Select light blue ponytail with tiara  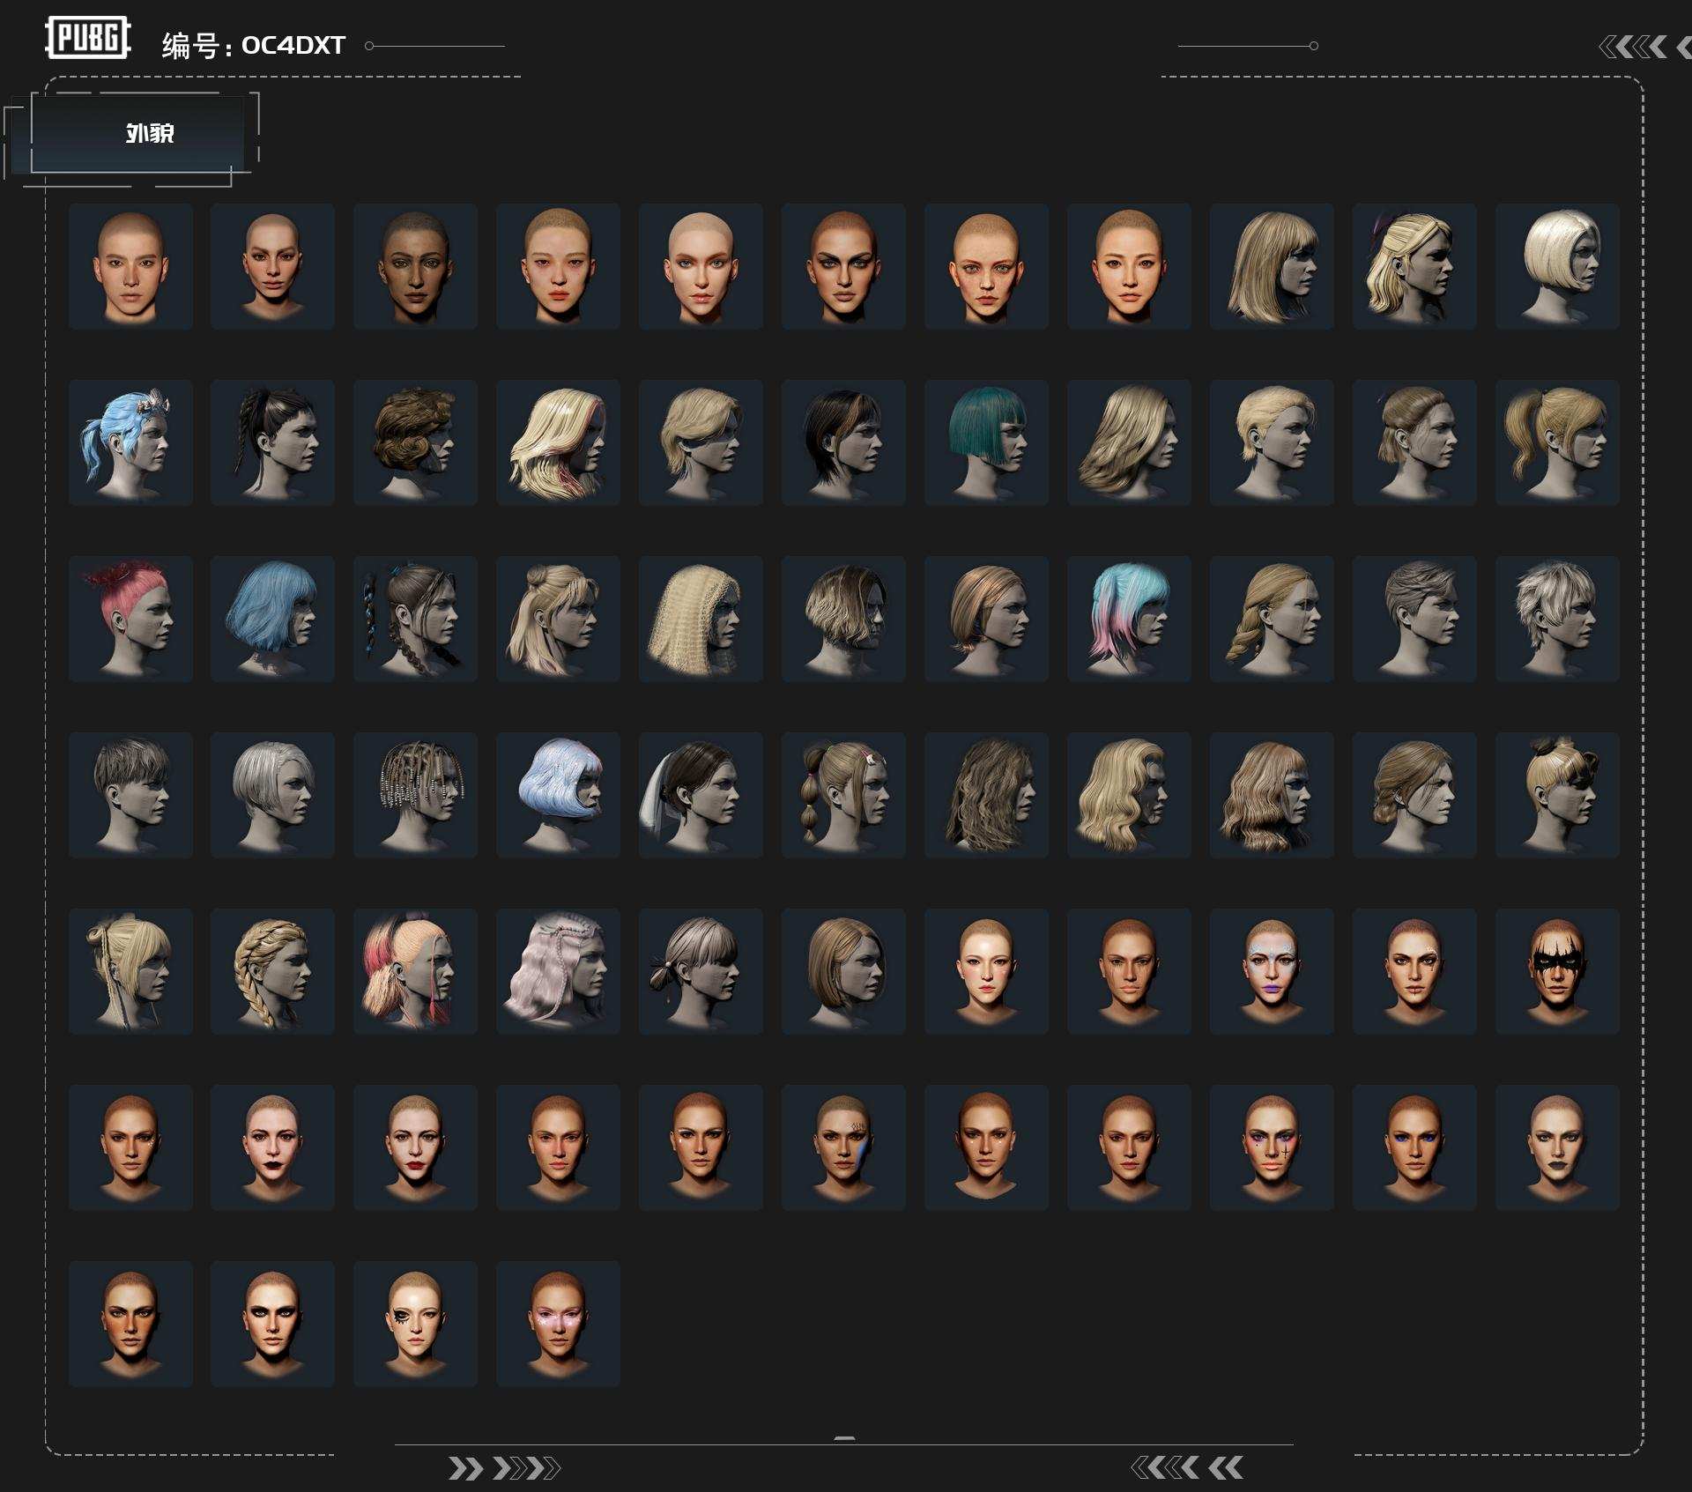130,442
